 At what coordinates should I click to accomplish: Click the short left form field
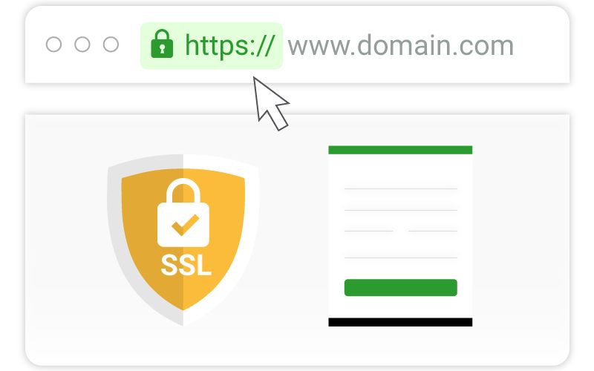368,231
